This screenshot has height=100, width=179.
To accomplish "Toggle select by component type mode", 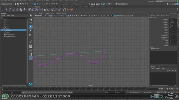I will click(x=37, y=4).
